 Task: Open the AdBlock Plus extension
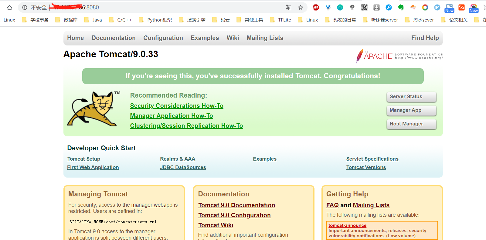tap(316, 8)
